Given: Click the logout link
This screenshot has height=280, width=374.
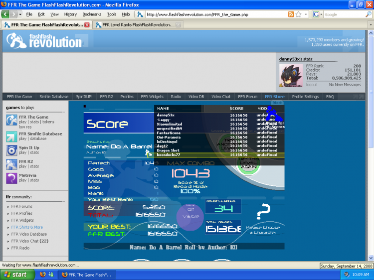Looking at the screenshot, I should 312,85.
